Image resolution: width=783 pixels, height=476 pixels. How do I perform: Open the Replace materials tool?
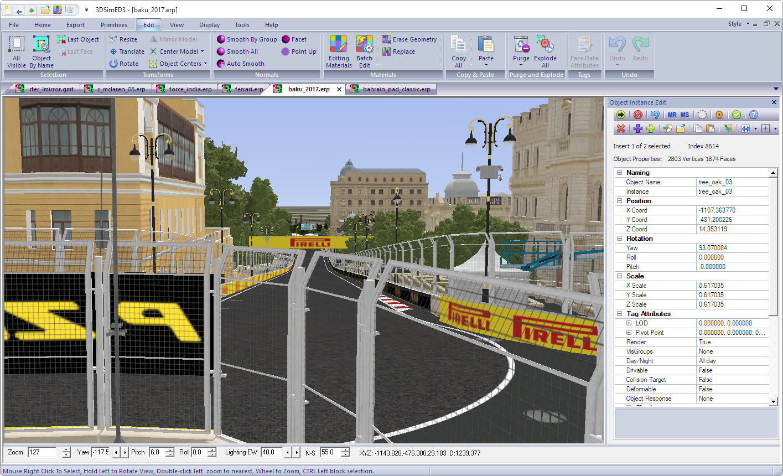click(x=399, y=51)
